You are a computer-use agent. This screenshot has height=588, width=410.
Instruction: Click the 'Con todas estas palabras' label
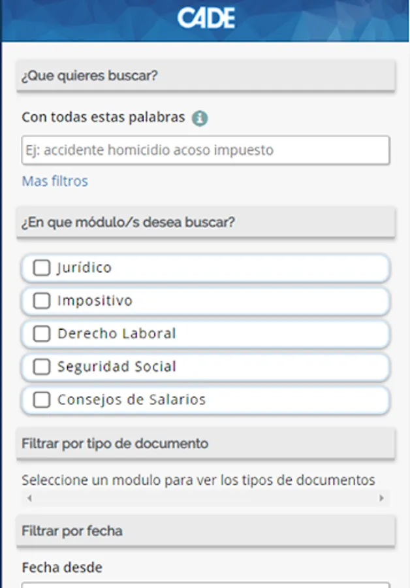(103, 118)
